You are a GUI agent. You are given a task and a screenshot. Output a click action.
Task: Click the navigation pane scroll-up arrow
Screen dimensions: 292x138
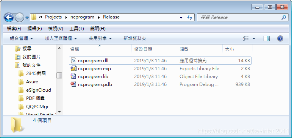[x=59, y=48]
